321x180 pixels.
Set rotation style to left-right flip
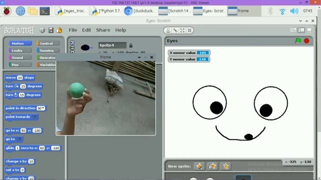tap(72, 47)
